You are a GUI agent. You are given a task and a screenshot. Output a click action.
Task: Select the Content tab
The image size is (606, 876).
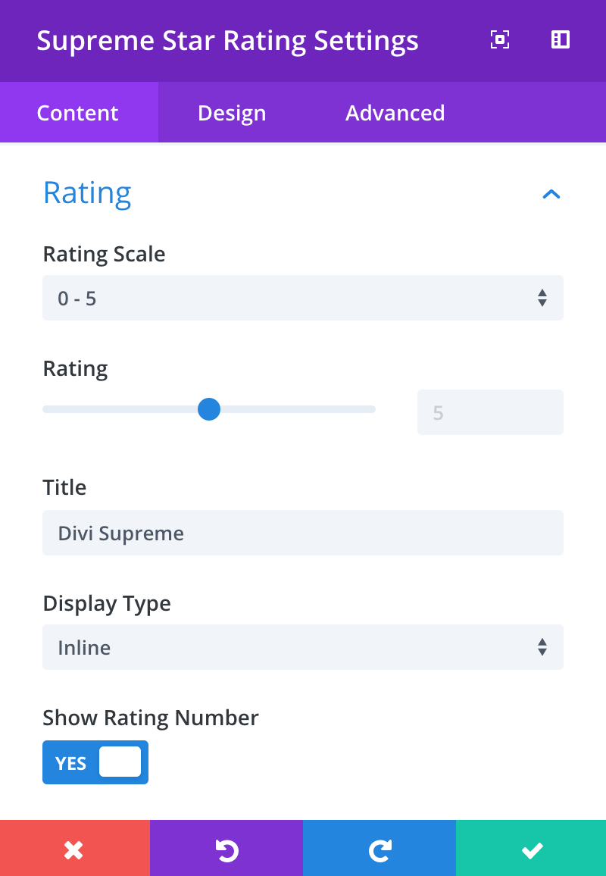(x=78, y=113)
